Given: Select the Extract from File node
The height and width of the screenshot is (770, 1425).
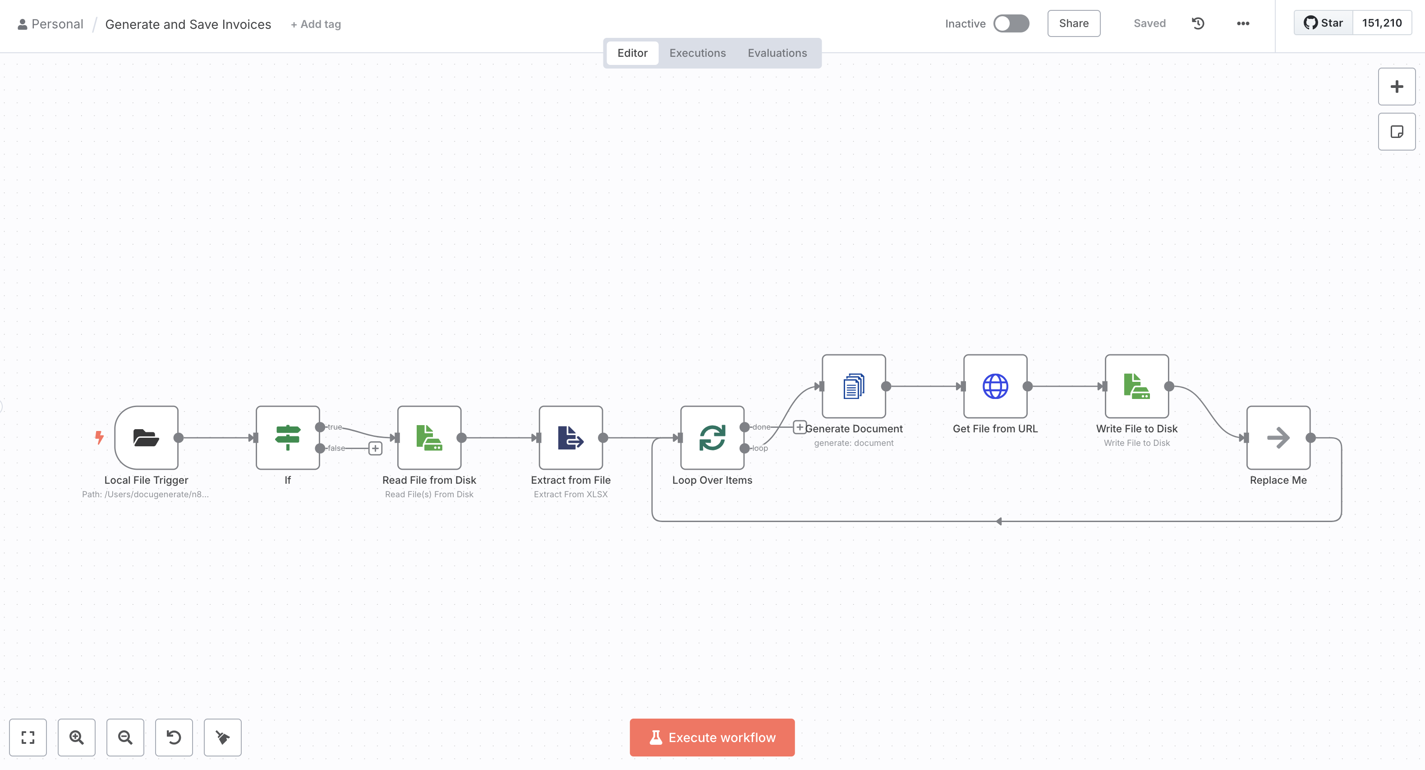Looking at the screenshot, I should [x=570, y=438].
